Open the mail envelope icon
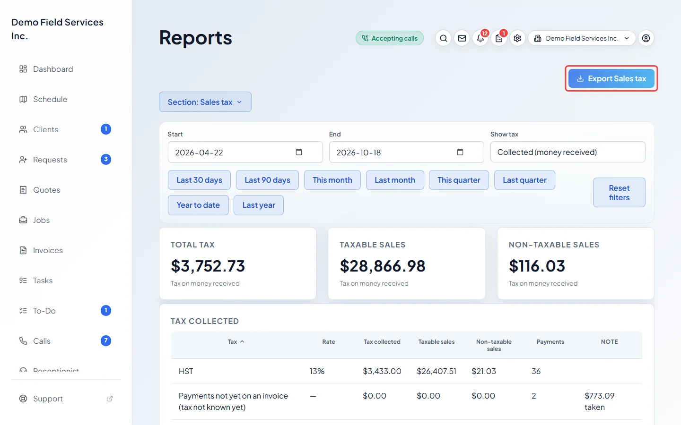This screenshot has height=425, width=681. pos(462,38)
